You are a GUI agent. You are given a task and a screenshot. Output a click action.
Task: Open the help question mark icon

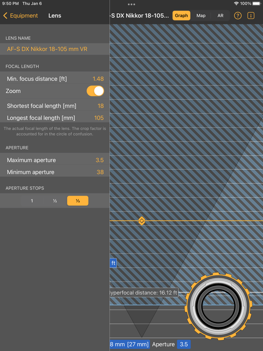point(238,16)
